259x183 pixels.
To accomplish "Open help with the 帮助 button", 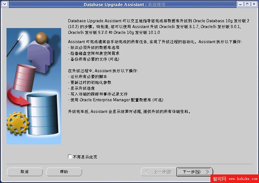I will point(64,172).
